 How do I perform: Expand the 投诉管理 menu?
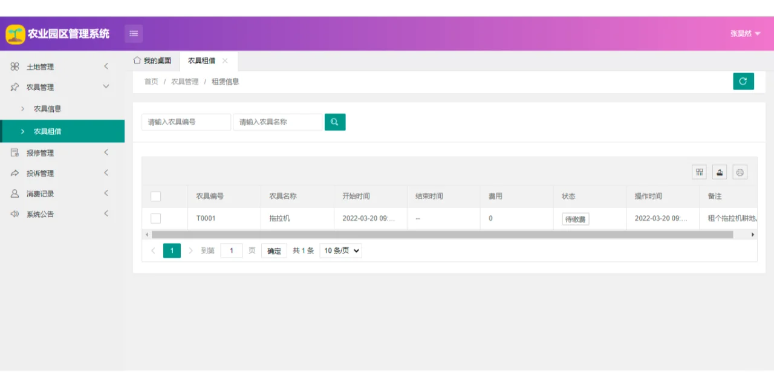coord(106,173)
